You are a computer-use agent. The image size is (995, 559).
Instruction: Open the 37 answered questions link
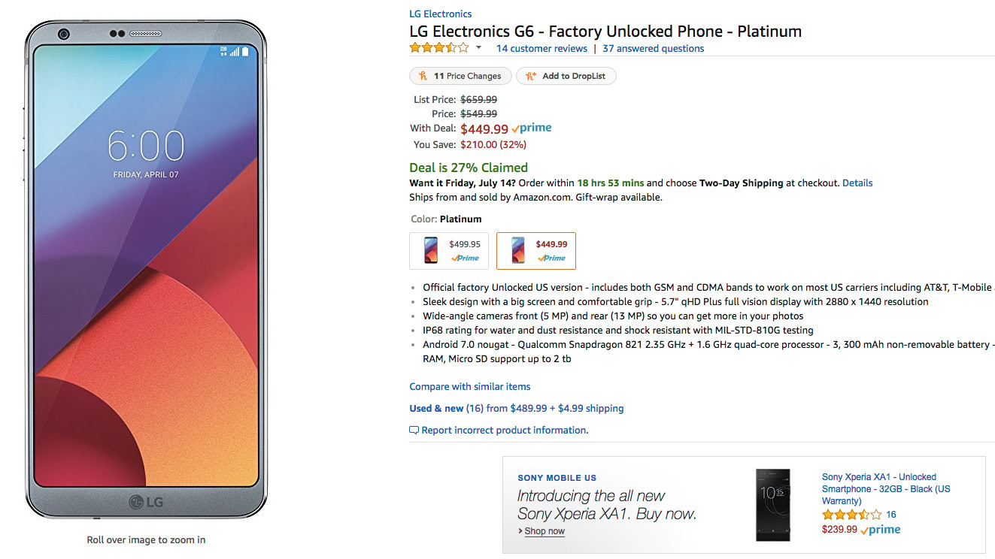[x=653, y=48]
